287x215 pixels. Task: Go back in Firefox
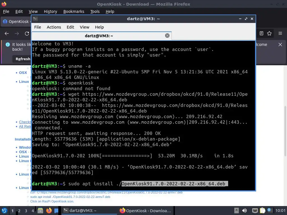click(7, 34)
